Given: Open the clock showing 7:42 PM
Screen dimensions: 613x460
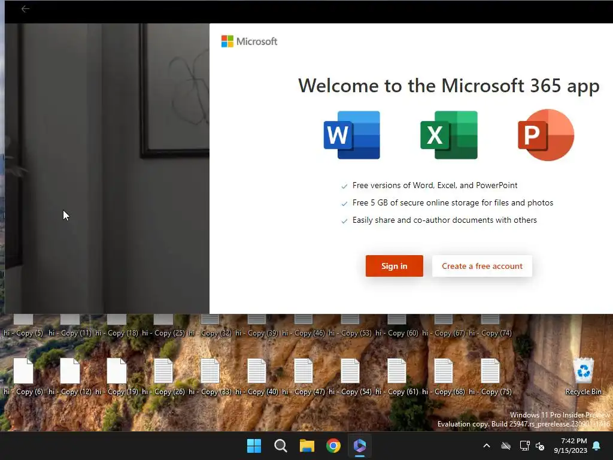Looking at the screenshot, I should pos(570,446).
